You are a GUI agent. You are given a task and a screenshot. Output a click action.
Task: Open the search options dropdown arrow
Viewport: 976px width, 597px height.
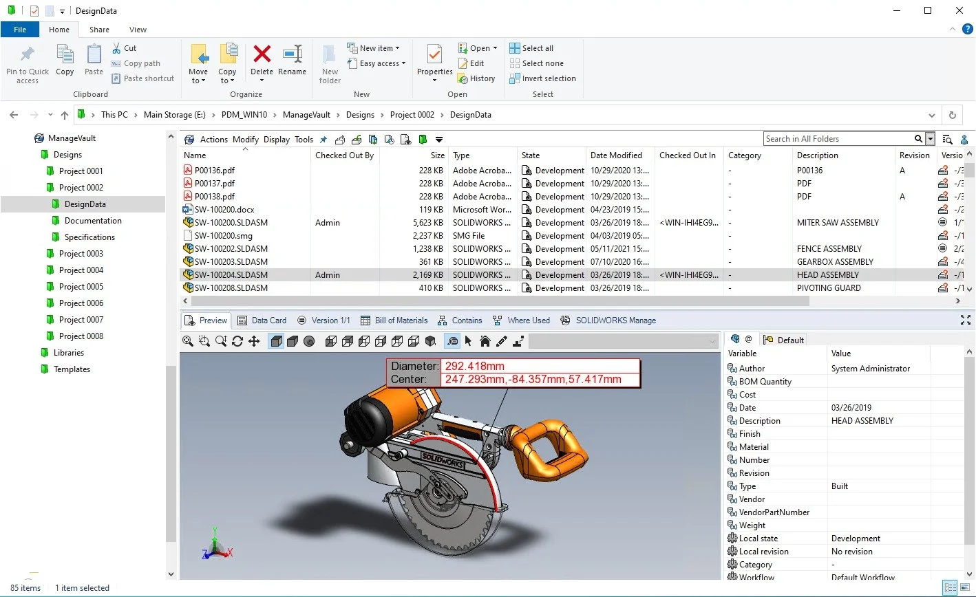pyautogui.click(x=931, y=139)
